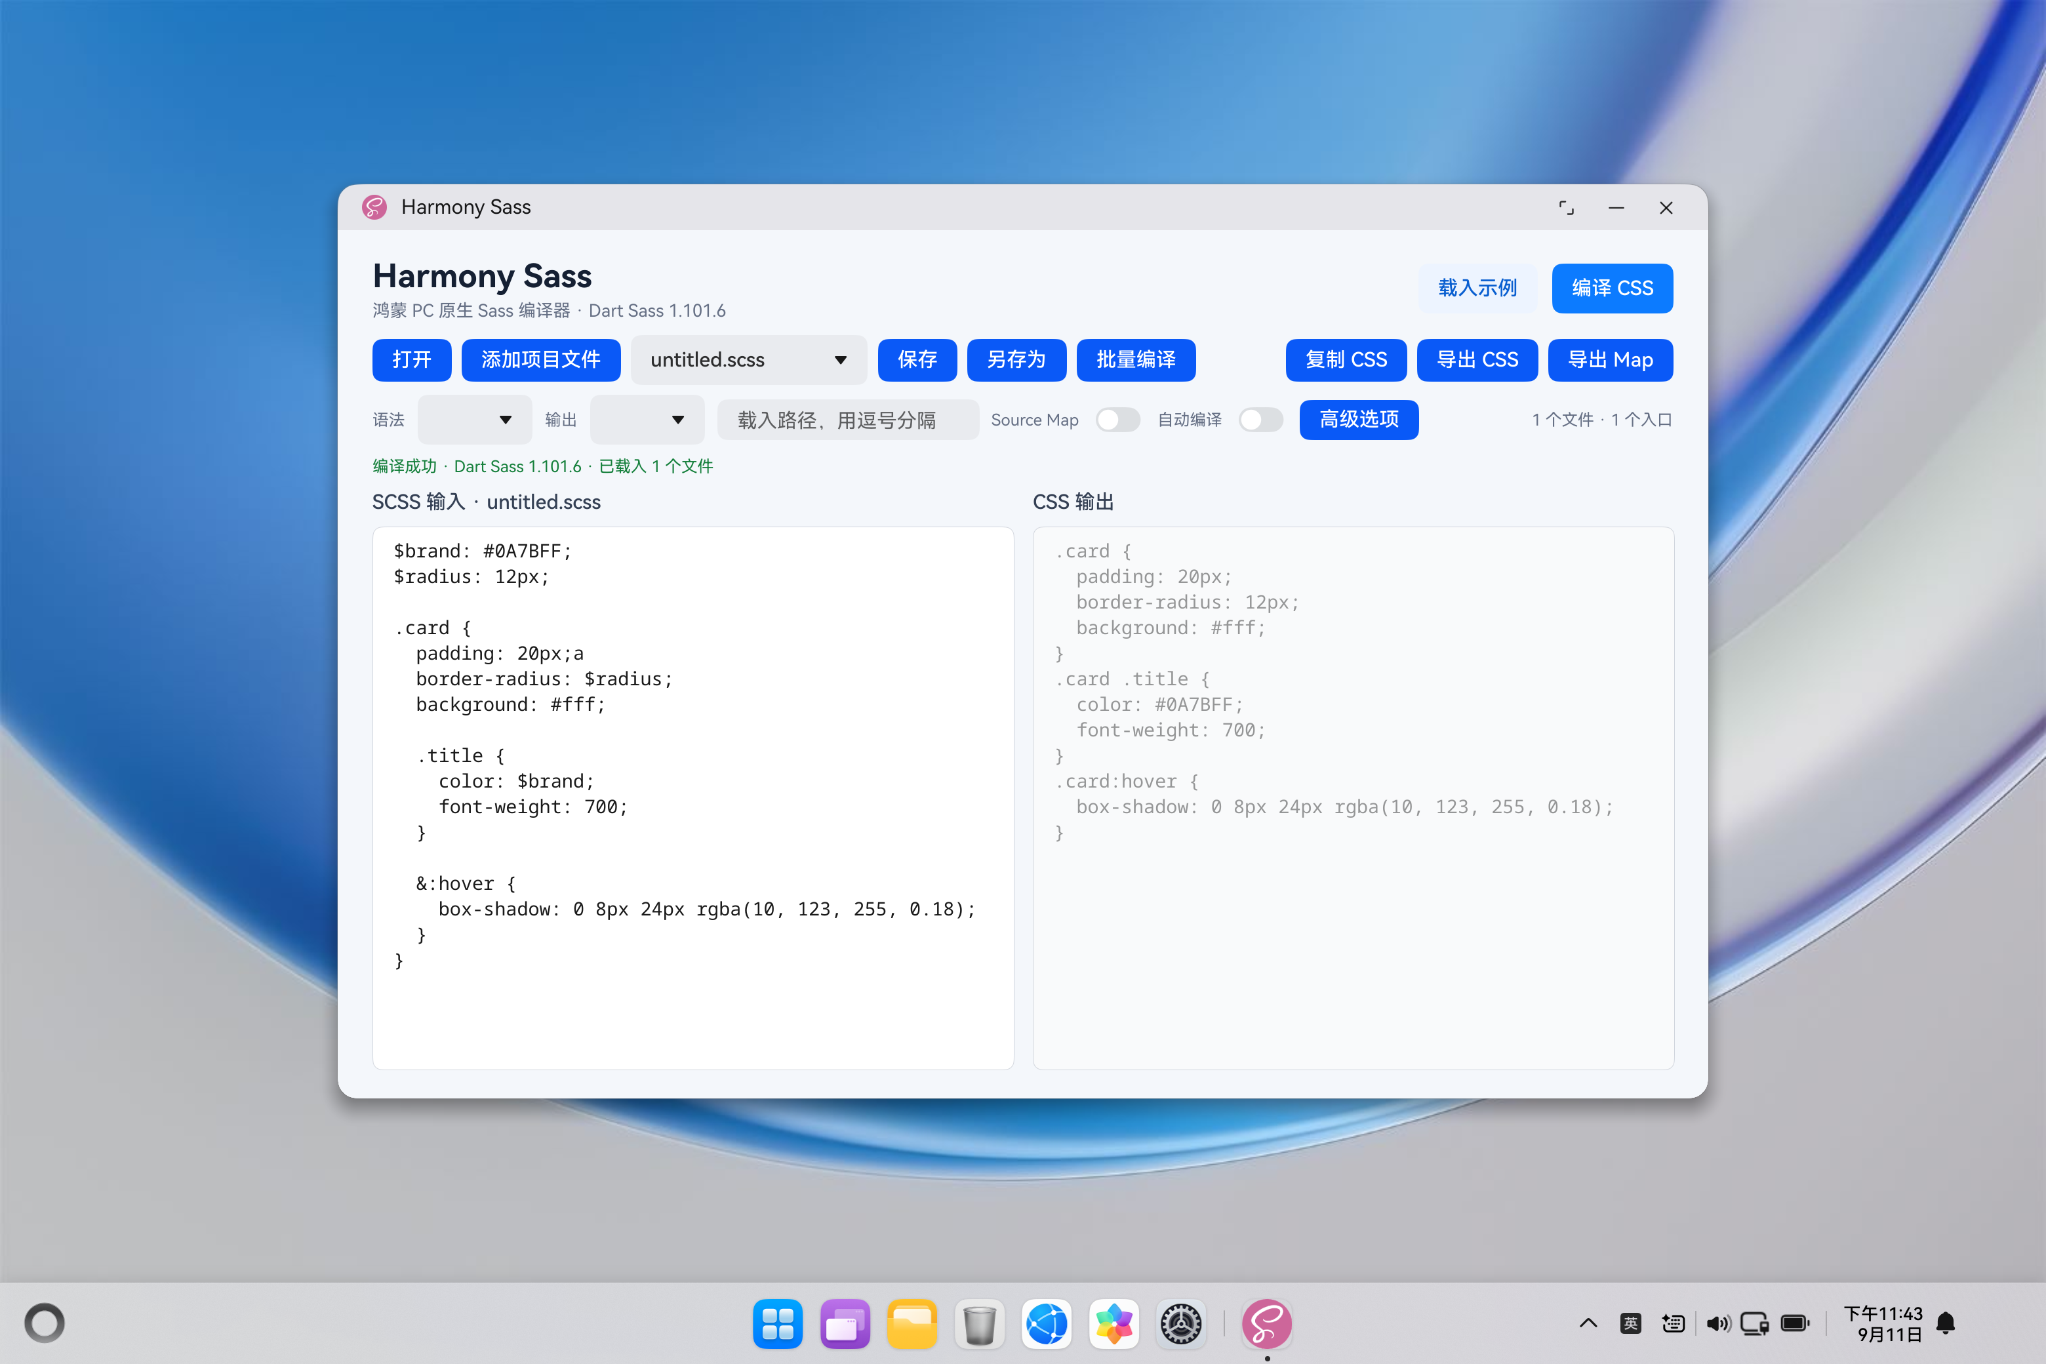
Task: Open the untitled.scss file dropdown
Action: 748,360
